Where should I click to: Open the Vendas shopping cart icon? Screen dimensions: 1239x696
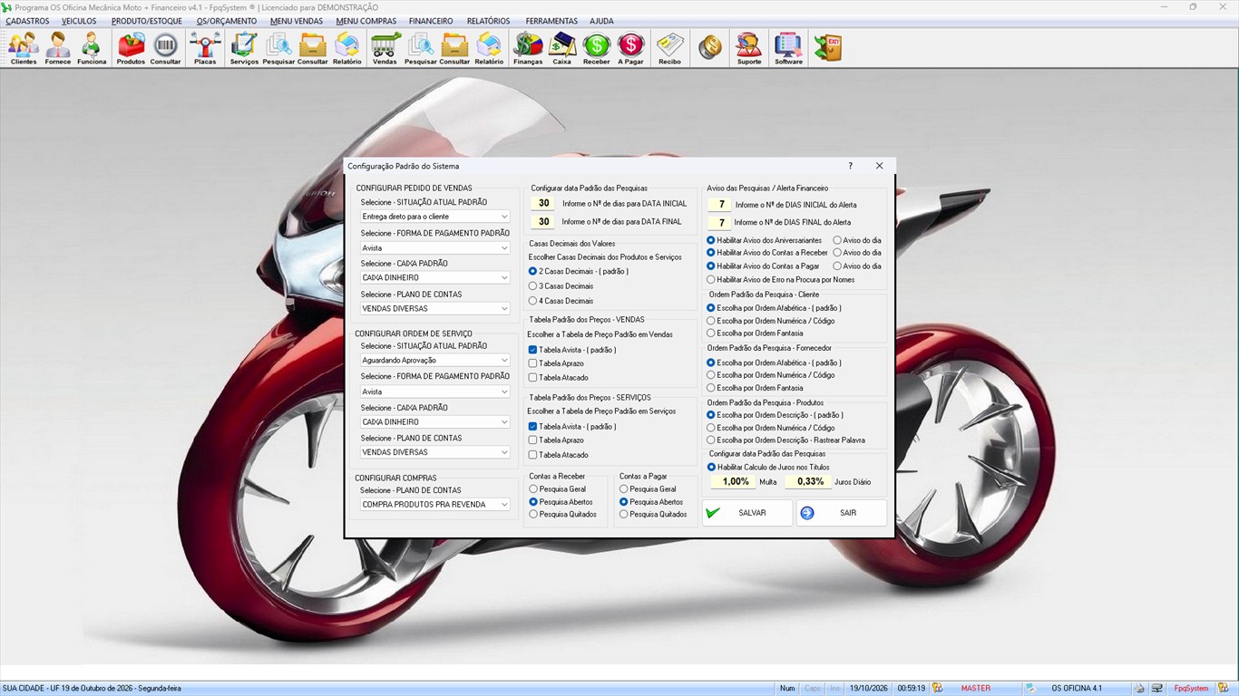(x=385, y=49)
